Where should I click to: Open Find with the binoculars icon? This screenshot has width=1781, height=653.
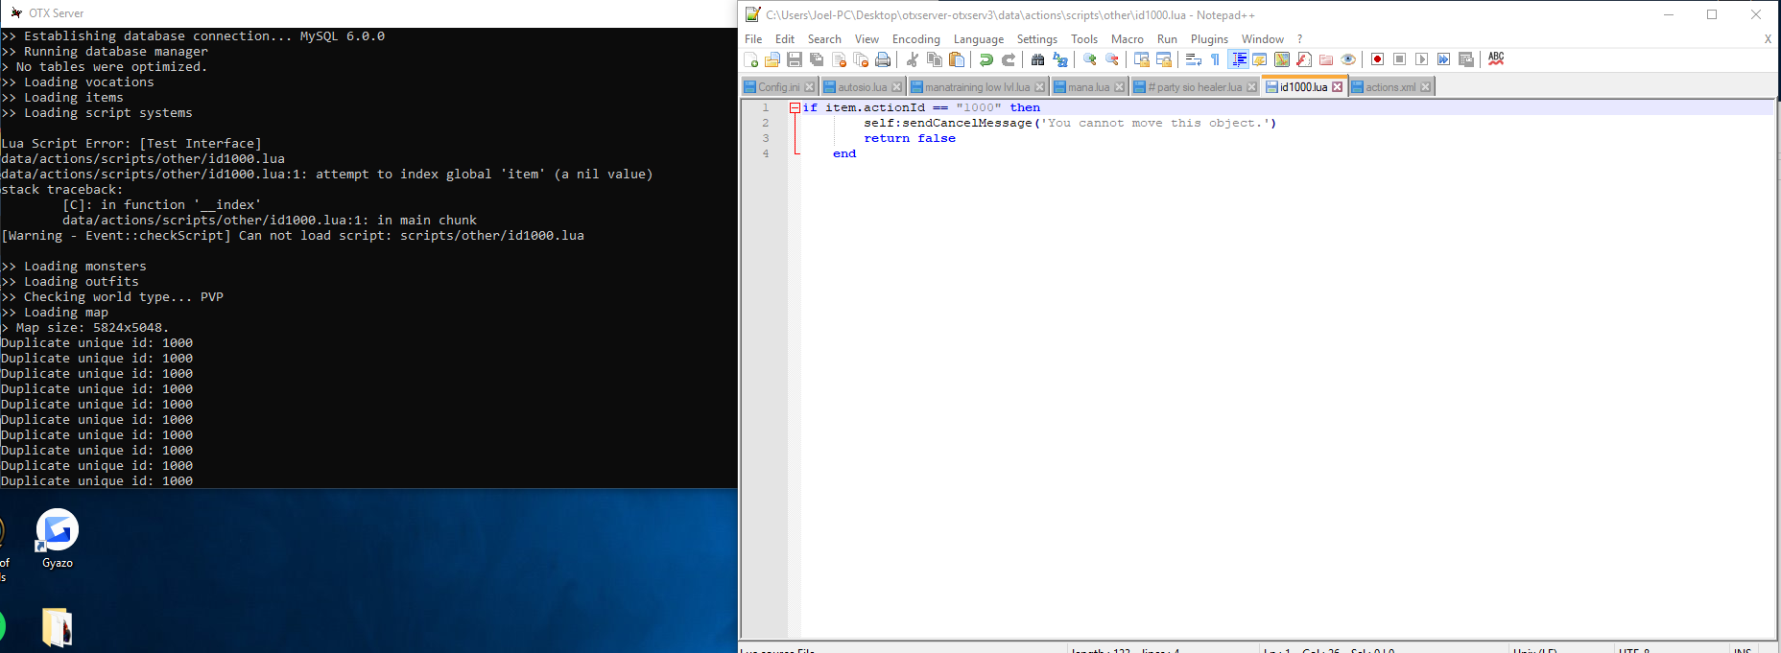(1037, 59)
